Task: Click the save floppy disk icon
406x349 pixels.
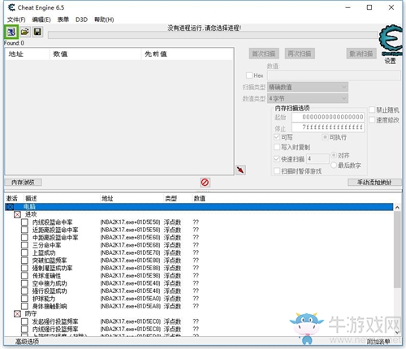Action: pyautogui.click(x=37, y=32)
